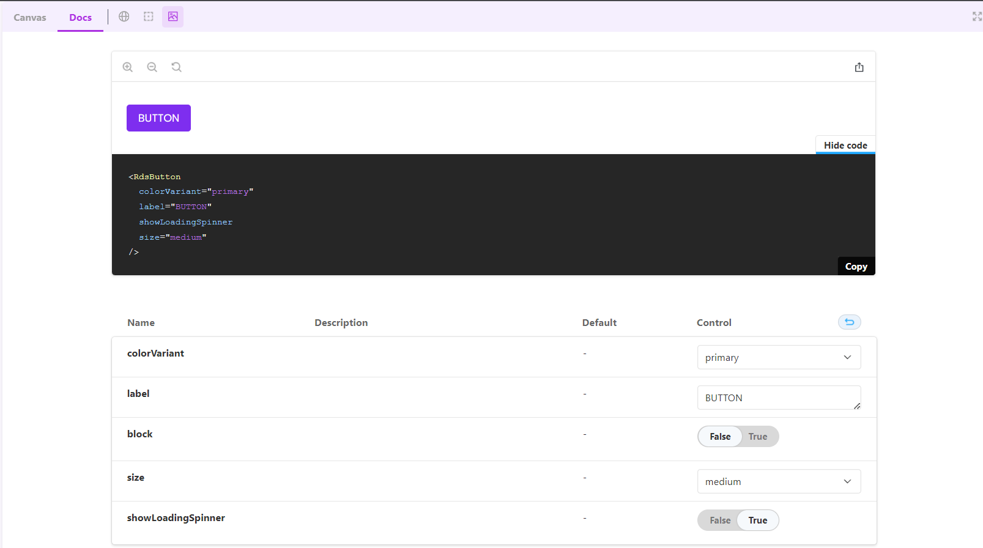Open the size medium dropdown
This screenshot has width=983, height=548.
tap(779, 481)
